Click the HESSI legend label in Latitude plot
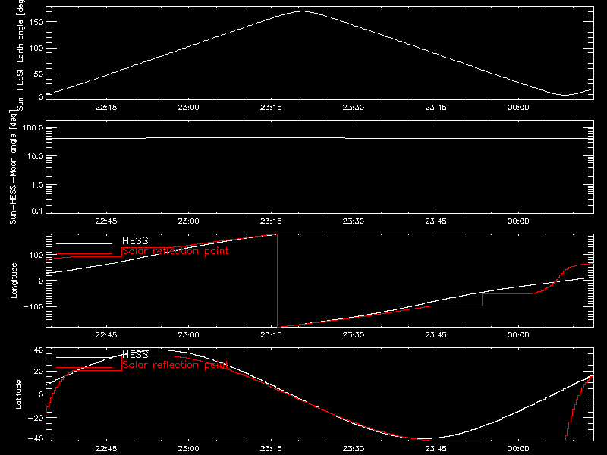Viewport: 607px width, 455px height. (136, 354)
